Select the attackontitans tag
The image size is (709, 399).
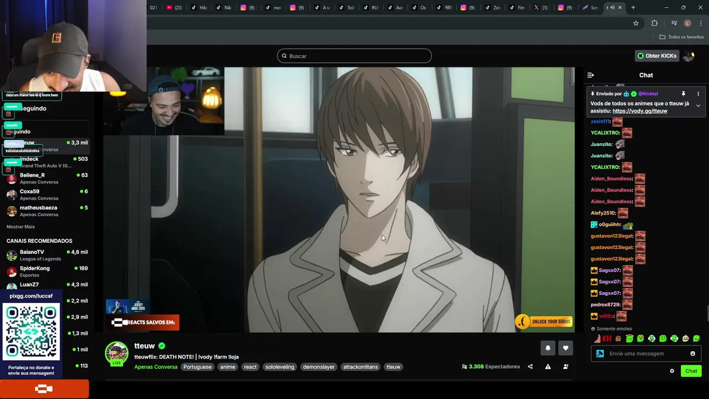coord(361,367)
